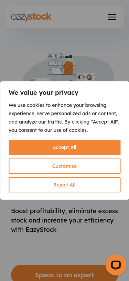The image size is (129, 281).
Task: Click the woman figure in the illustration
Action: [x=68, y=65]
